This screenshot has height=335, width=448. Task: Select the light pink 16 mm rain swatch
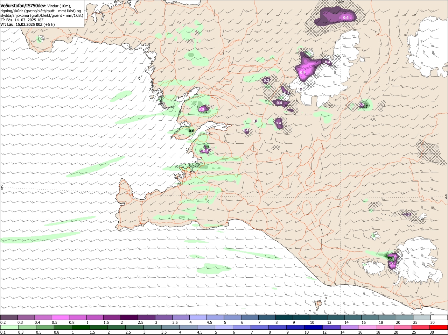tap(368, 327)
